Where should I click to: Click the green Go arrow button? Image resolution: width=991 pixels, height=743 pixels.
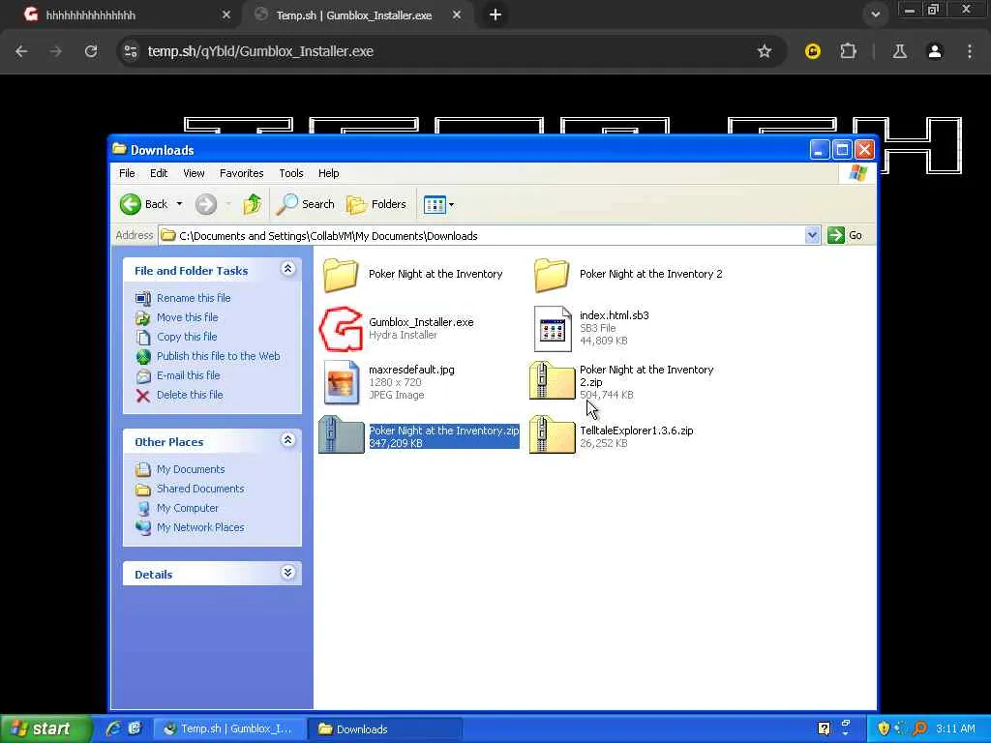[836, 235]
